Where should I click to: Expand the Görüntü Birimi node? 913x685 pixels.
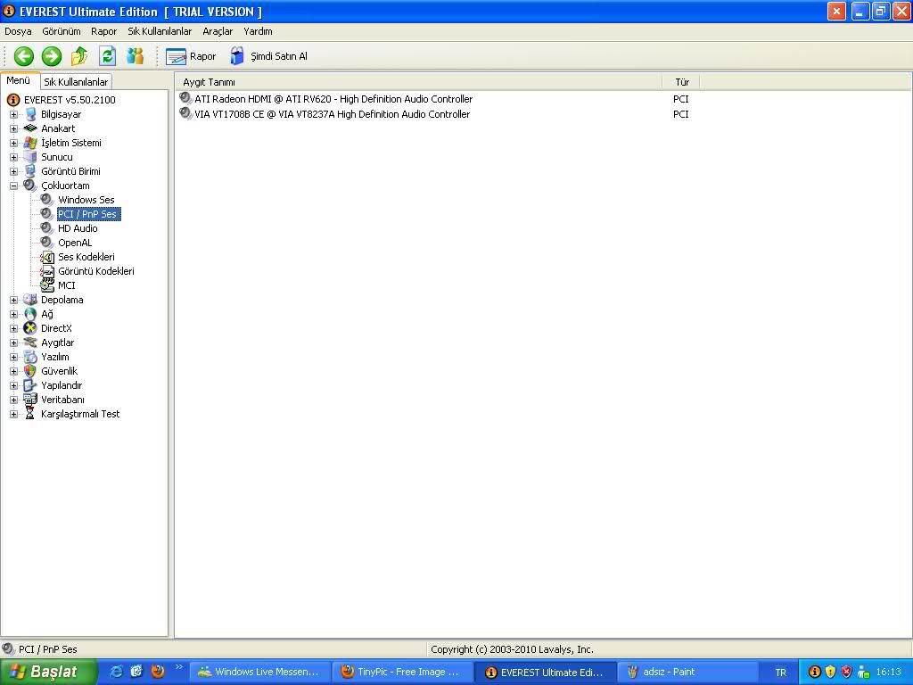13,171
